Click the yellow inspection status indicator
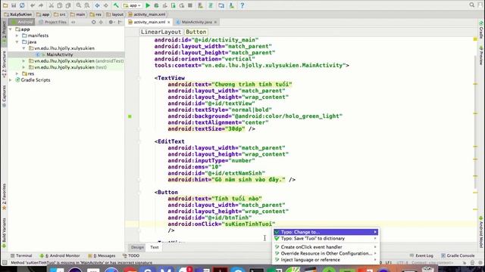485x272 pixels. point(475,39)
